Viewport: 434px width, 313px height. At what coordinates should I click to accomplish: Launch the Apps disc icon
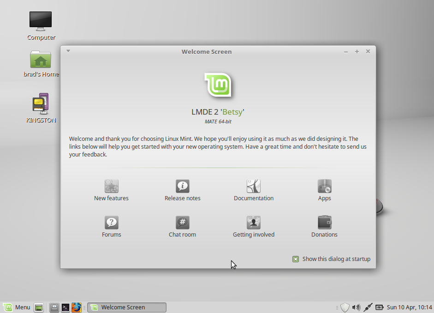point(324,186)
